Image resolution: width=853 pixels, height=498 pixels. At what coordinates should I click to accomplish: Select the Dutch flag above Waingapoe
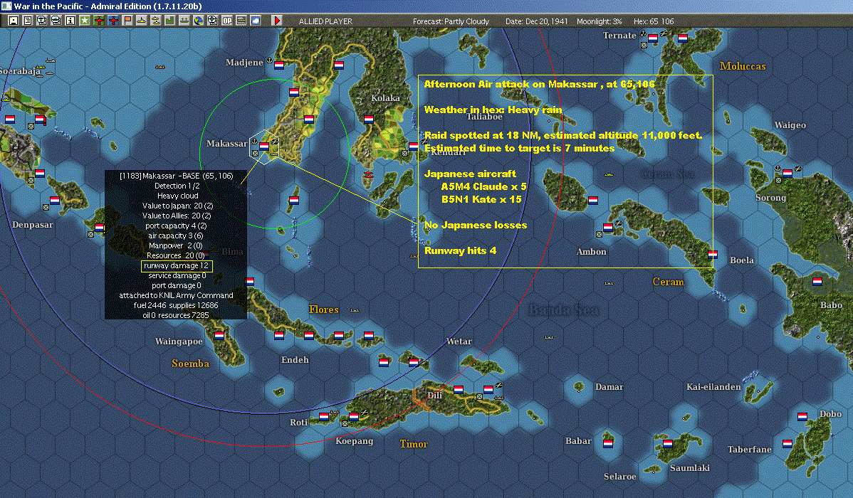pos(219,336)
